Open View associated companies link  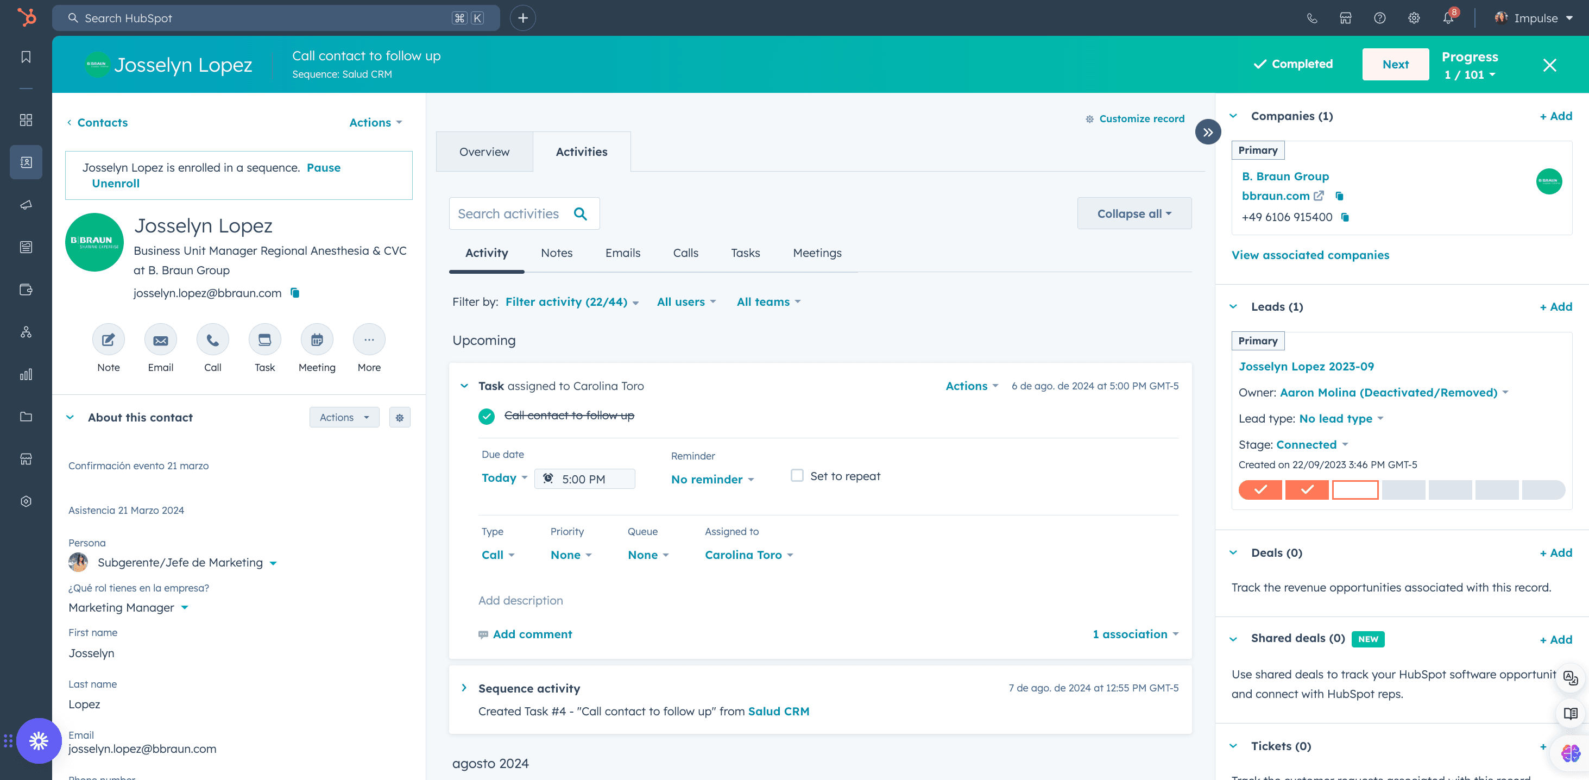pos(1310,255)
